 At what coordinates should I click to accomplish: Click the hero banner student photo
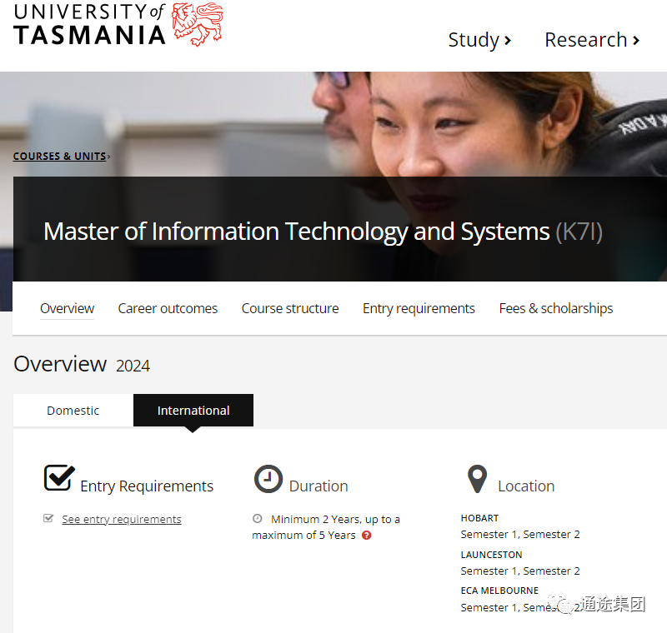coord(333,124)
